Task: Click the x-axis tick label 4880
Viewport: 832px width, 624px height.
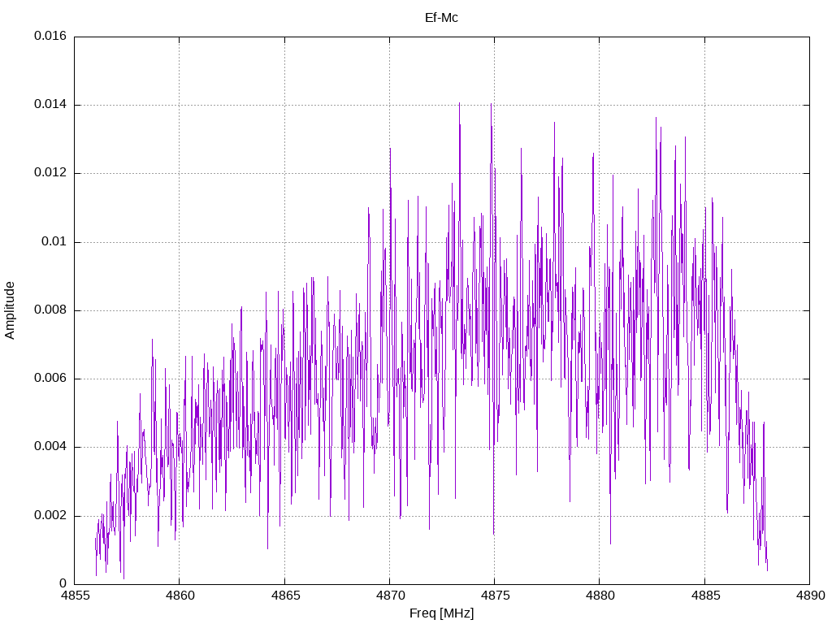Action: (x=600, y=596)
